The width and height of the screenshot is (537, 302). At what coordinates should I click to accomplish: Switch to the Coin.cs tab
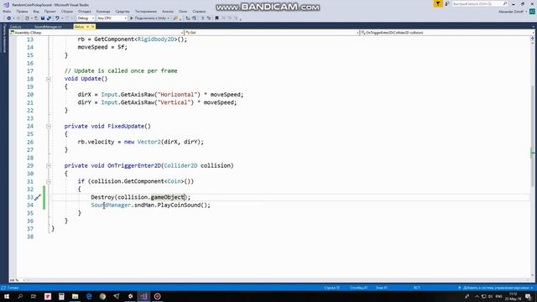[15, 27]
